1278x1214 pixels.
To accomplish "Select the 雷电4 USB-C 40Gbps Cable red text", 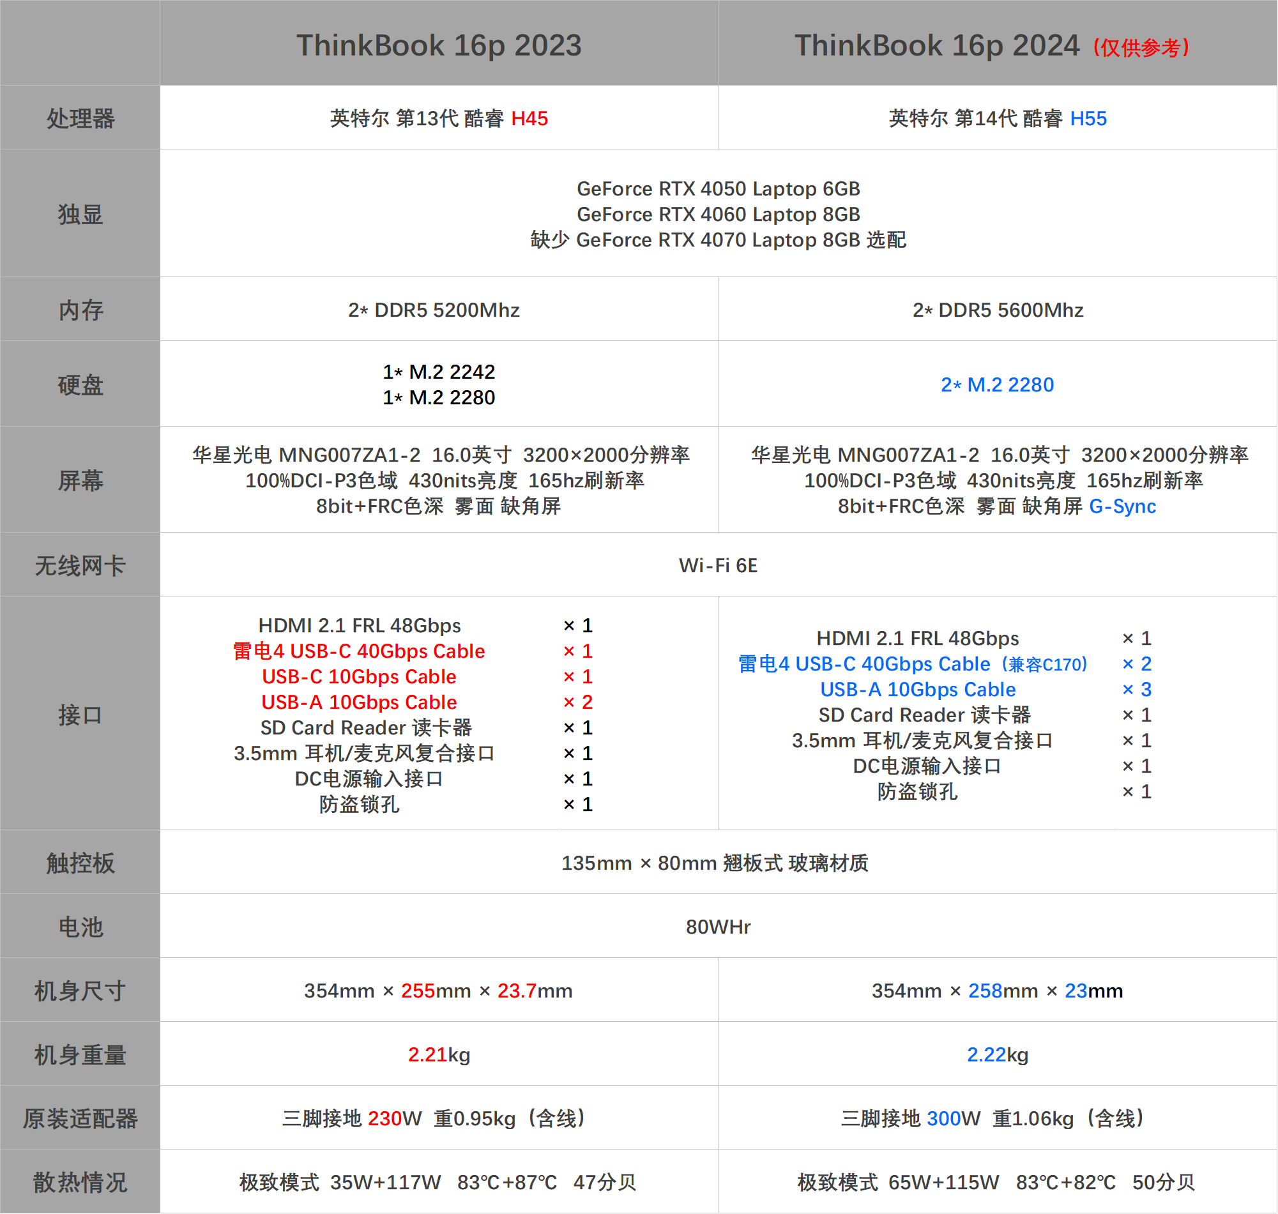I will click(358, 651).
